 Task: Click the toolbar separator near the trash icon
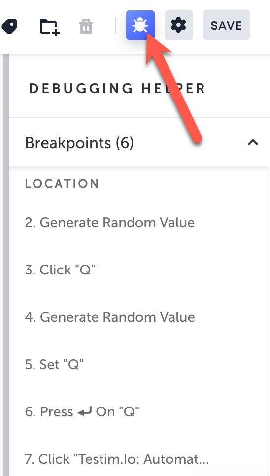[x=116, y=26]
